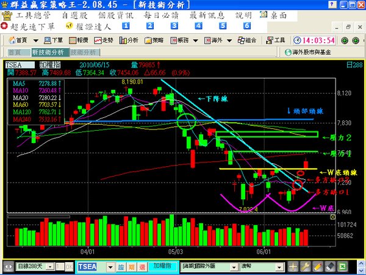Open the 說明 help menu
Image resolution: width=366 pixels, height=275 pixels.
243,16
